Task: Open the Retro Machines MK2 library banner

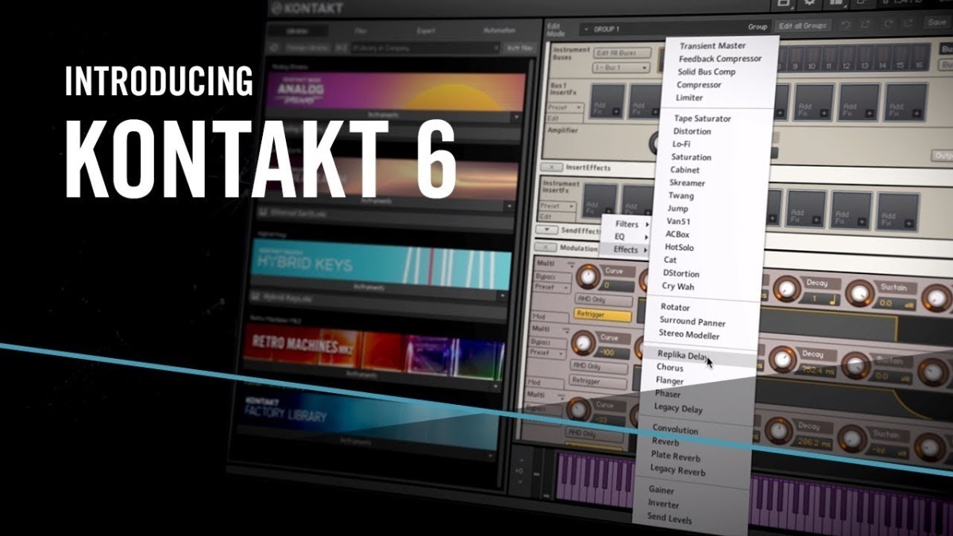Action: 373,352
